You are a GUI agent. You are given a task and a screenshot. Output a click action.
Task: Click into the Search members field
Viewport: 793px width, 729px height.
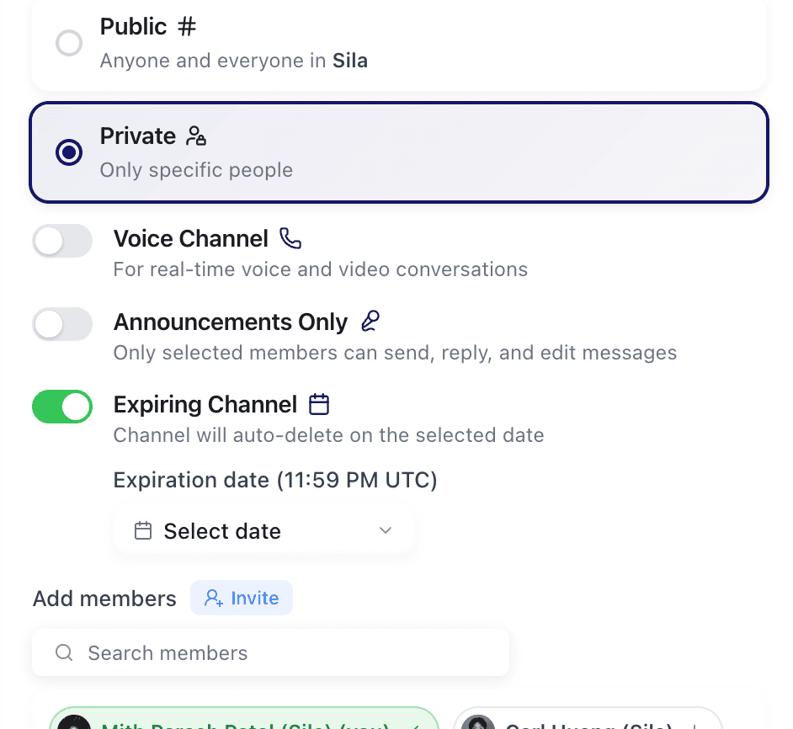tap(286, 653)
